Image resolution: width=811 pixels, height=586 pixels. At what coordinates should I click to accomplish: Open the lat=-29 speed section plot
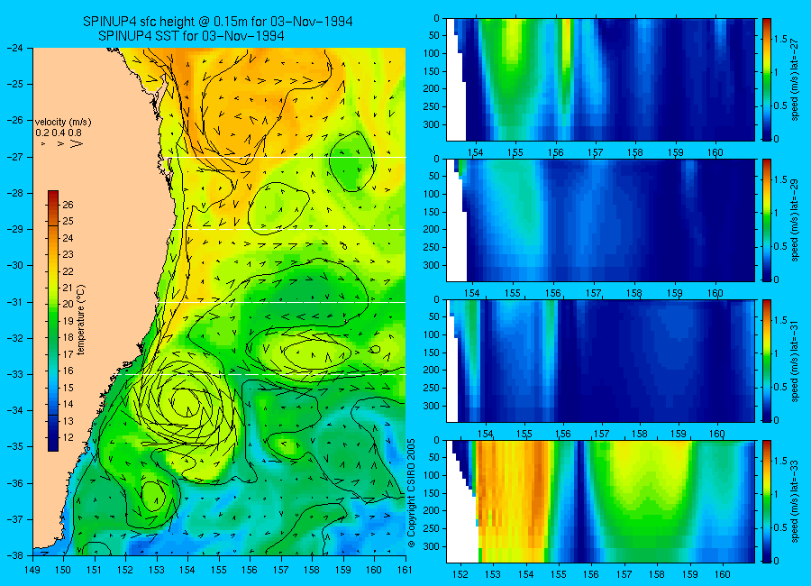pos(600,221)
